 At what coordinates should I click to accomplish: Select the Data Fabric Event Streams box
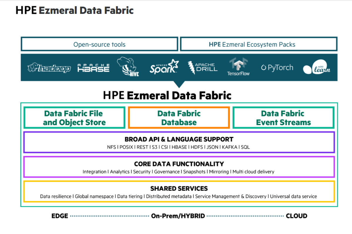pyautogui.click(x=283, y=118)
